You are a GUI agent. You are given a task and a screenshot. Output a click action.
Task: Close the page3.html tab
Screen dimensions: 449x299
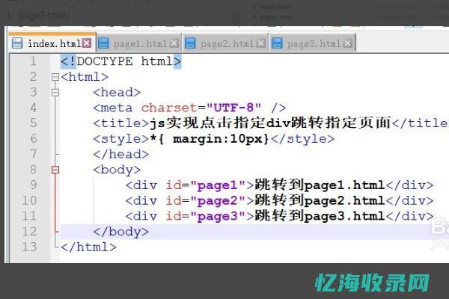348,43
